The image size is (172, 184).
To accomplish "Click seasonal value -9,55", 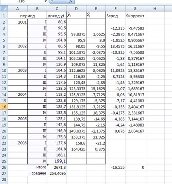I will point(96,46).
